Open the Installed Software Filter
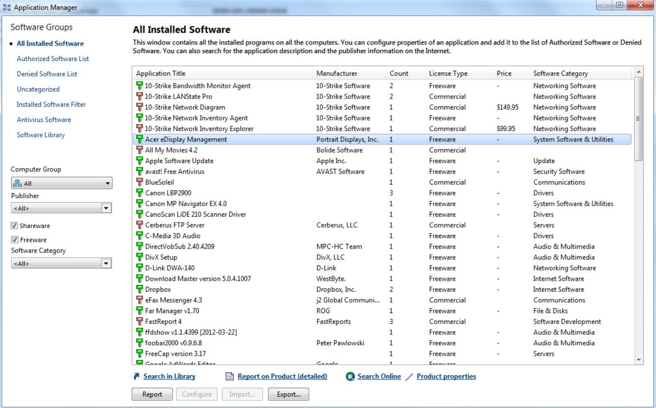 tap(51, 104)
